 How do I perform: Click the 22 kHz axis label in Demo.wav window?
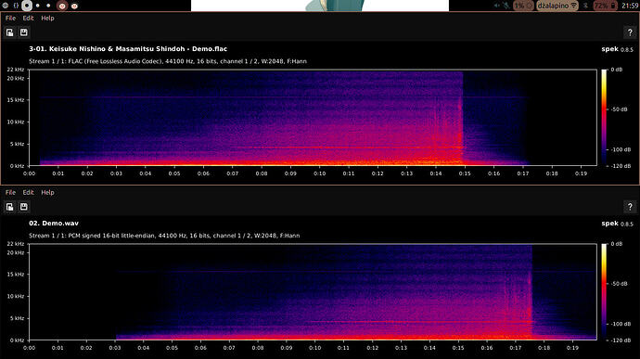[x=16, y=244]
